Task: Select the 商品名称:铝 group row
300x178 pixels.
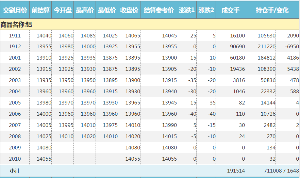Action: tap(16, 25)
